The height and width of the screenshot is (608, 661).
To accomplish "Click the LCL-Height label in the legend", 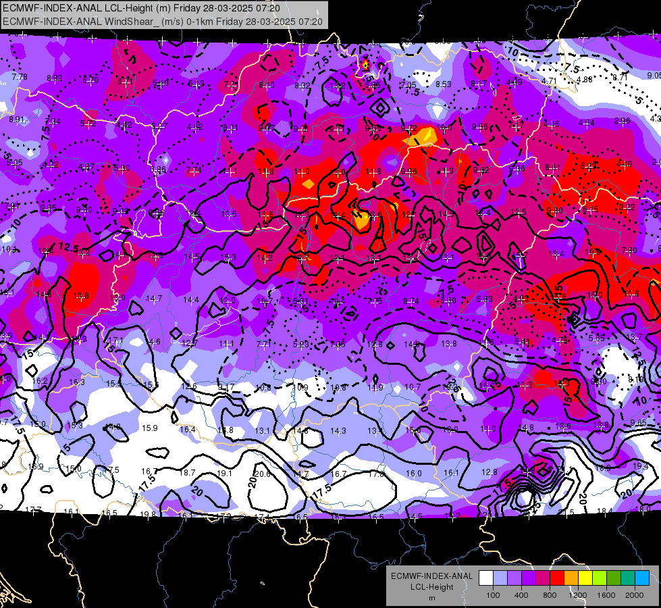I will pyautogui.click(x=431, y=587).
